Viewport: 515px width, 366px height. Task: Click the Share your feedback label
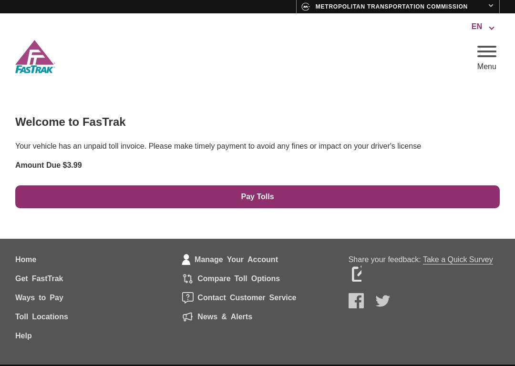[x=384, y=260]
